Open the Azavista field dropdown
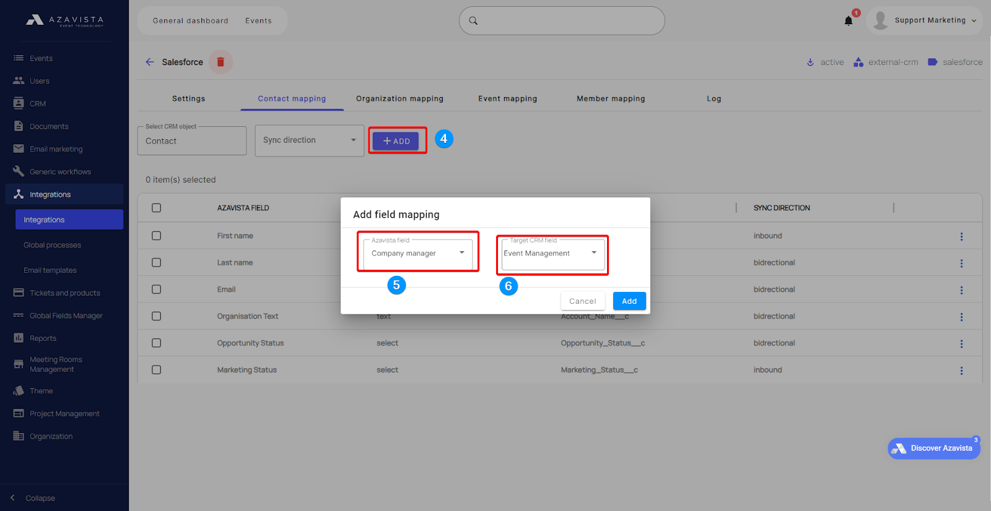This screenshot has height=511, width=991. (x=418, y=254)
